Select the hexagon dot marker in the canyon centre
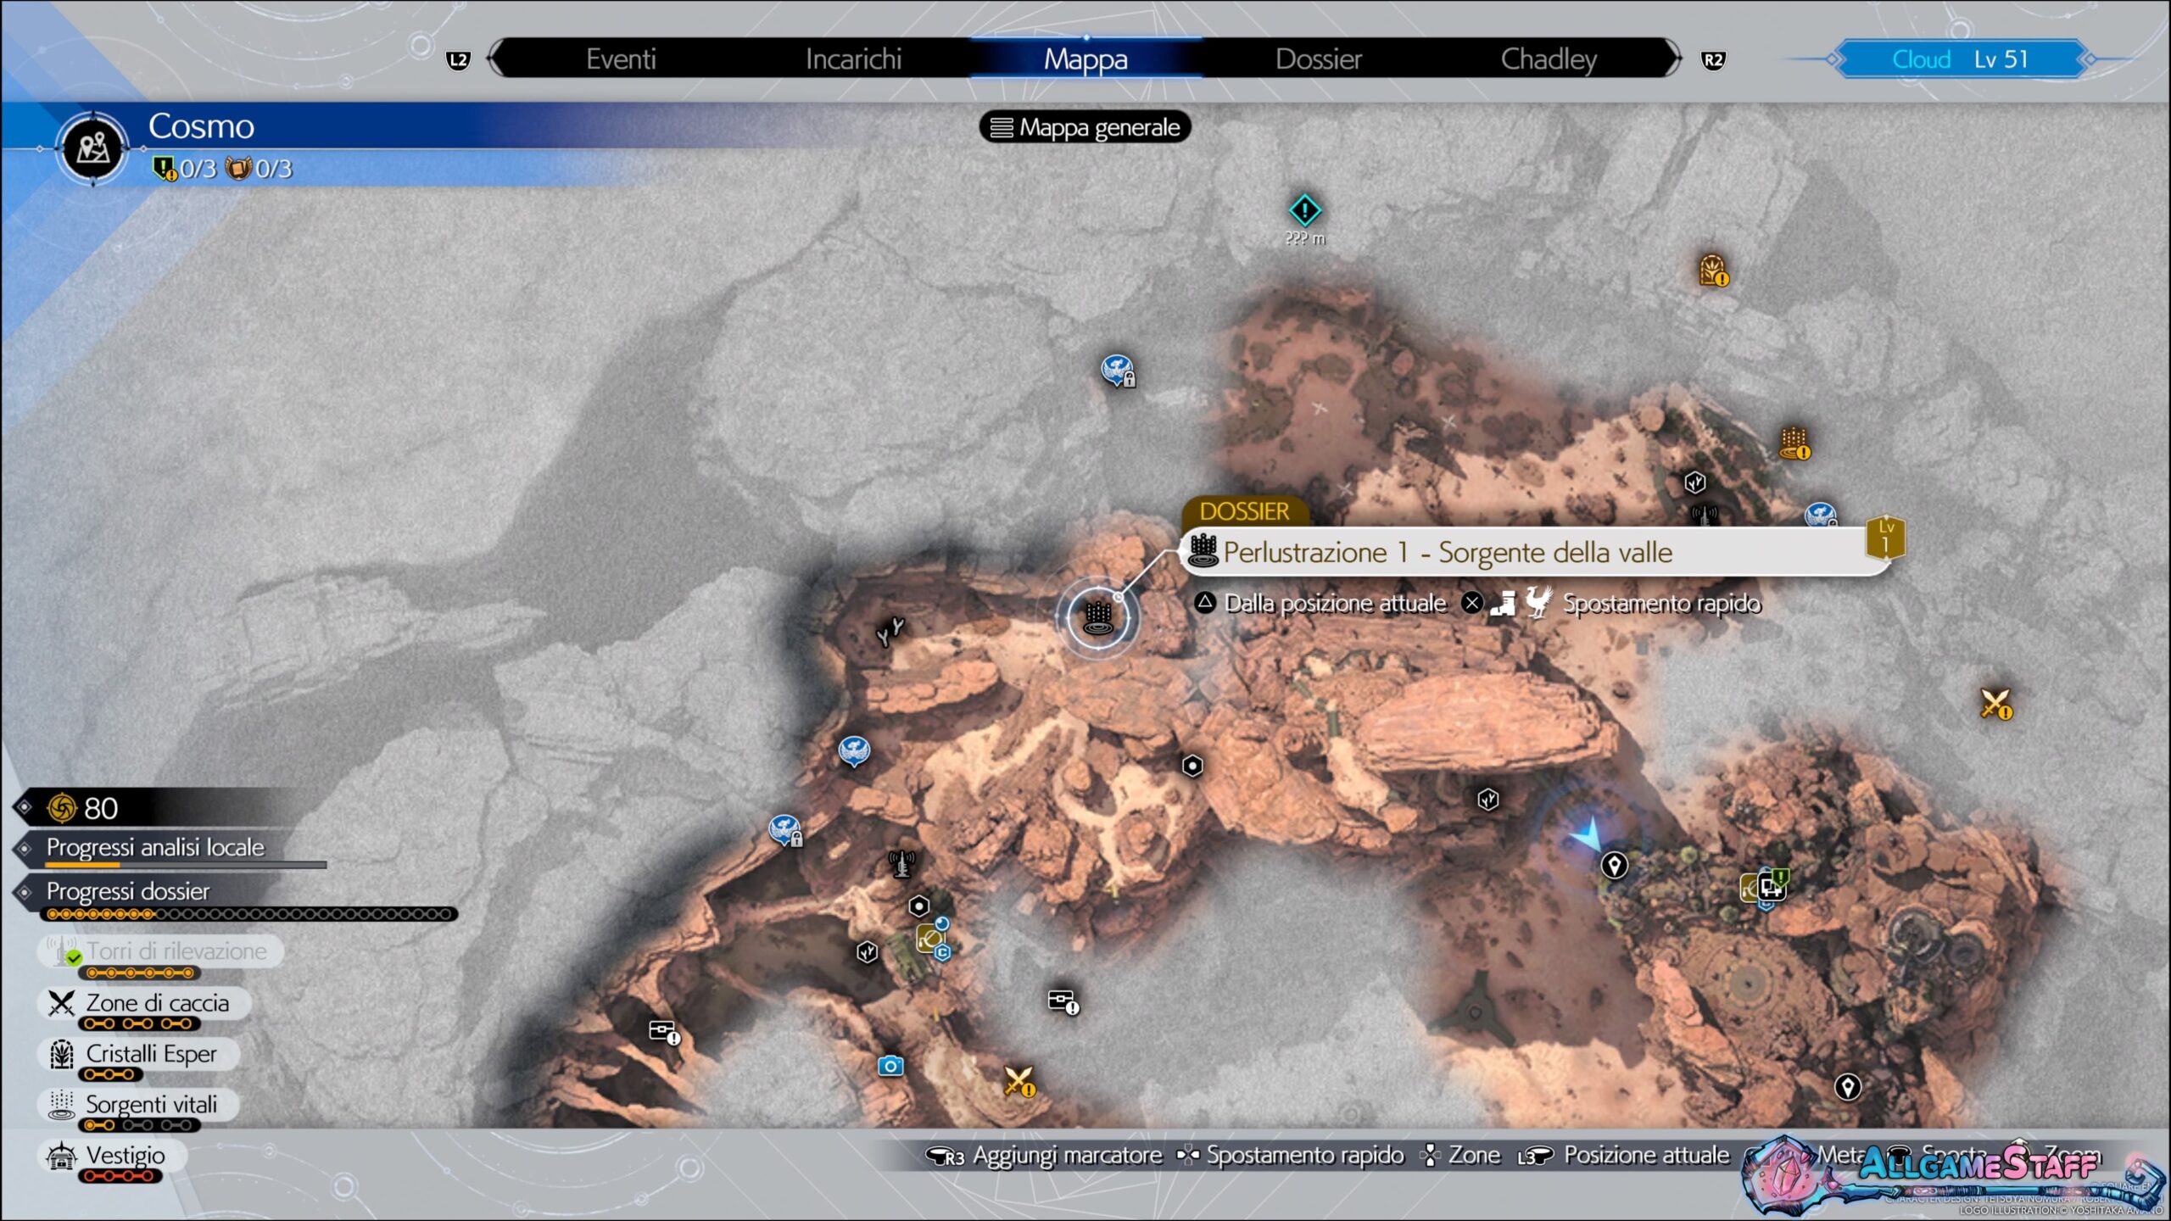The image size is (2171, 1221). coord(1192,766)
